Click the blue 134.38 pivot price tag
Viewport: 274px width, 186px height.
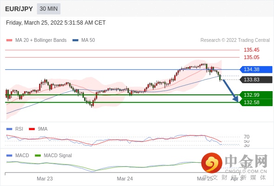click(x=256, y=69)
